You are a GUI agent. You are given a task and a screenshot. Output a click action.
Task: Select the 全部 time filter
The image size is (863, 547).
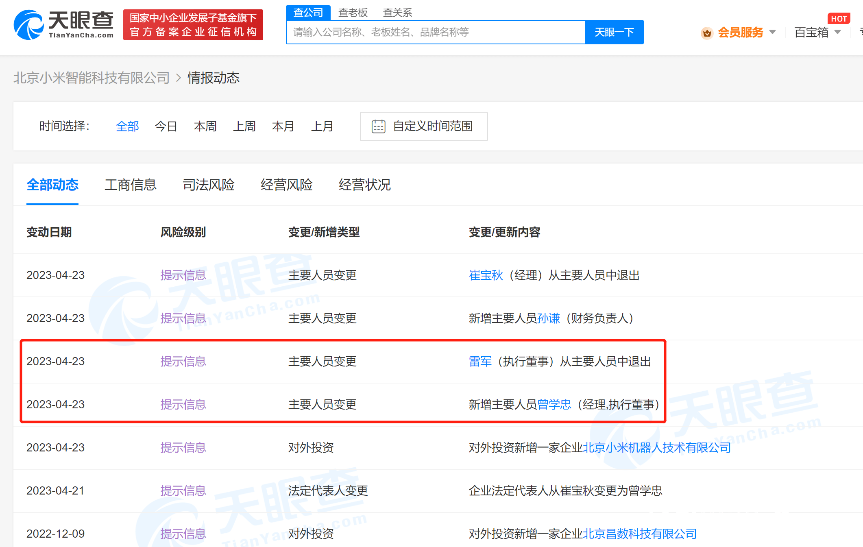[x=127, y=126]
